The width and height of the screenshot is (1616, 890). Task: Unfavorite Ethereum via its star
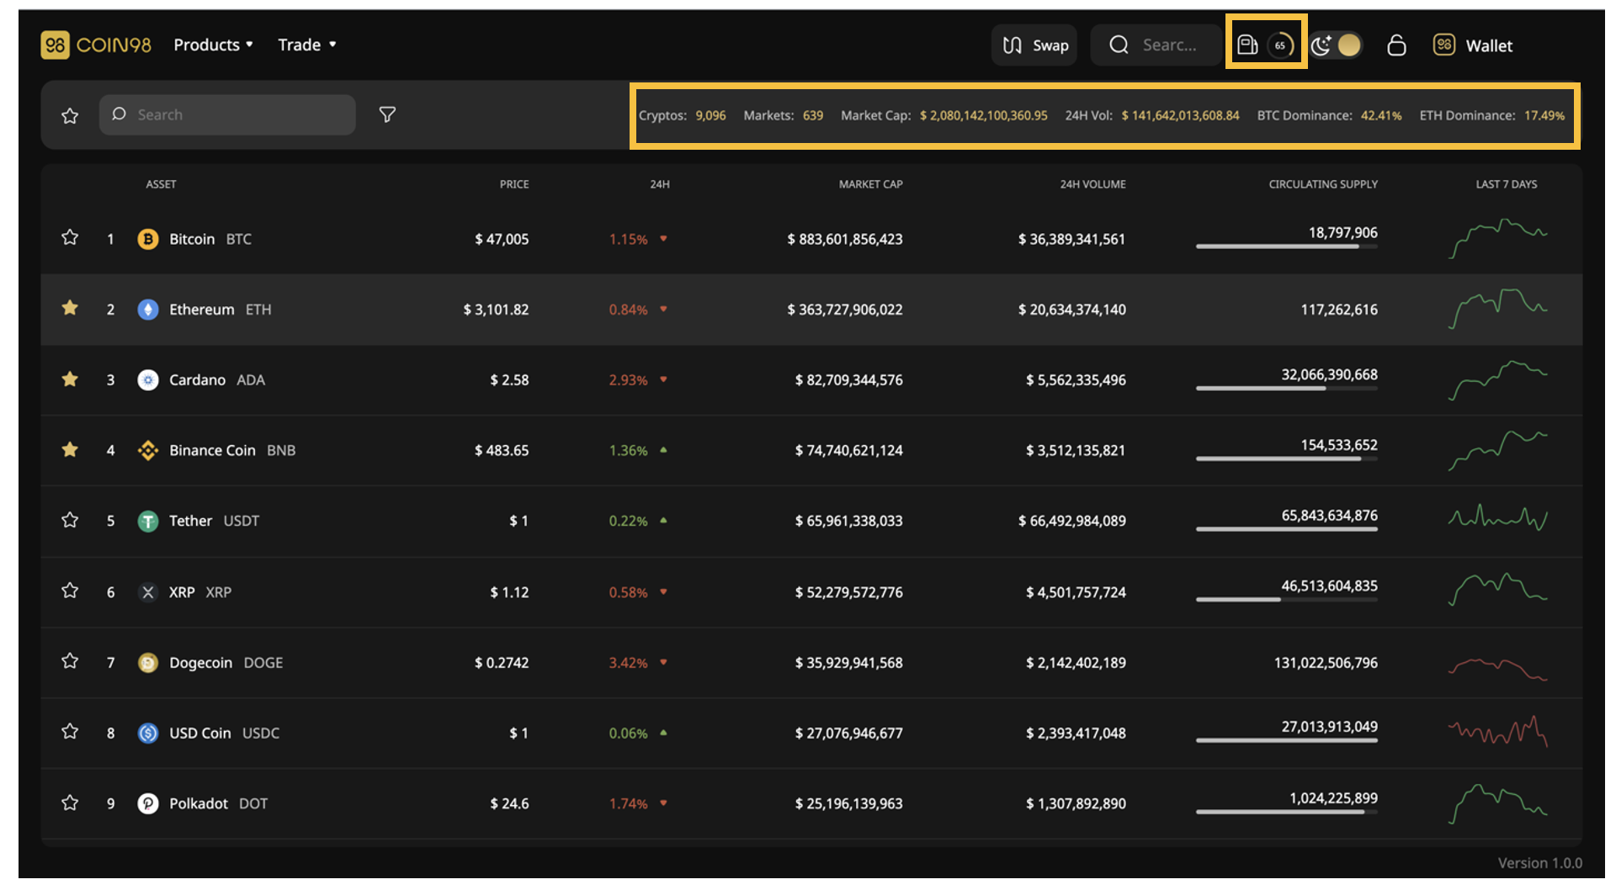pos(70,309)
